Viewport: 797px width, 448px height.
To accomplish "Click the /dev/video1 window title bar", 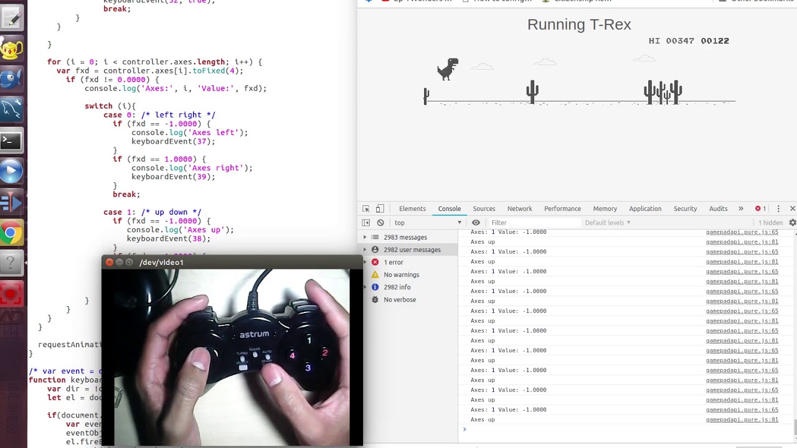I will [x=232, y=263].
